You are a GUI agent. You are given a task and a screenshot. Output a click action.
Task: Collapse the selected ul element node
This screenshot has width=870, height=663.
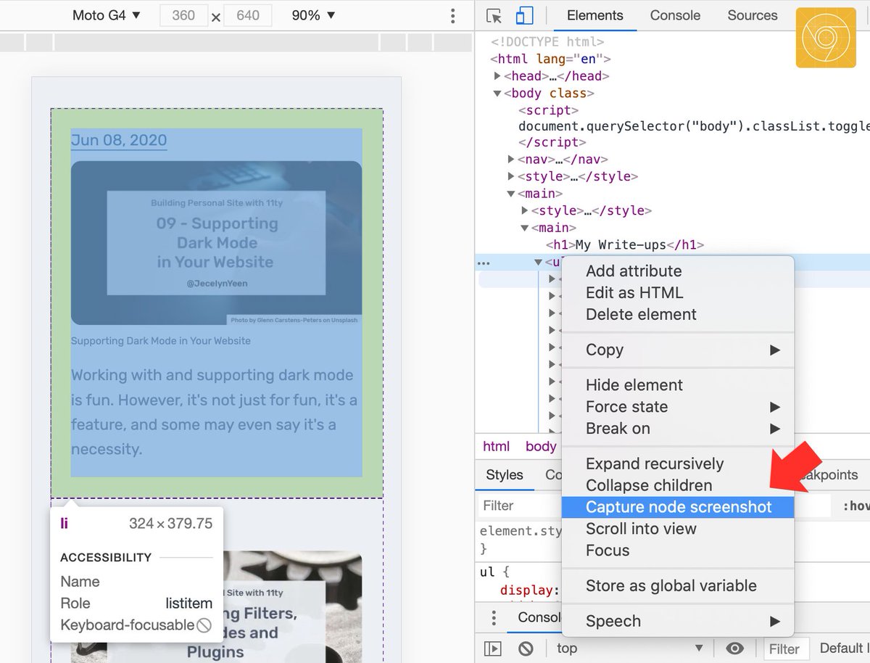[x=538, y=263]
